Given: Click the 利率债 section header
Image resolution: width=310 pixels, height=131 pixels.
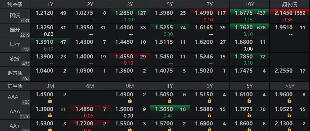Looking at the screenshot, I should coord(15,4).
